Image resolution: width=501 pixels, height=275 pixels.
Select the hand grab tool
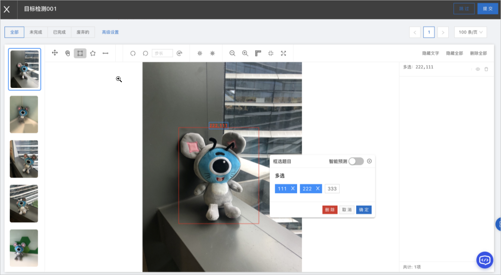[x=67, y=53]
